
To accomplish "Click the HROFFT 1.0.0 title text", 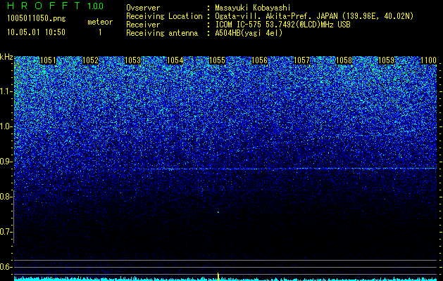I will coord(55,6).
